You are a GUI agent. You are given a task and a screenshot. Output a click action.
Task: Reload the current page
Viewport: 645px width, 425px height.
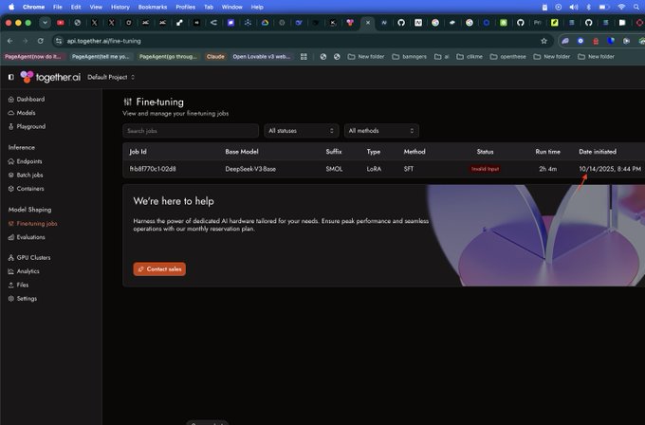40,41
